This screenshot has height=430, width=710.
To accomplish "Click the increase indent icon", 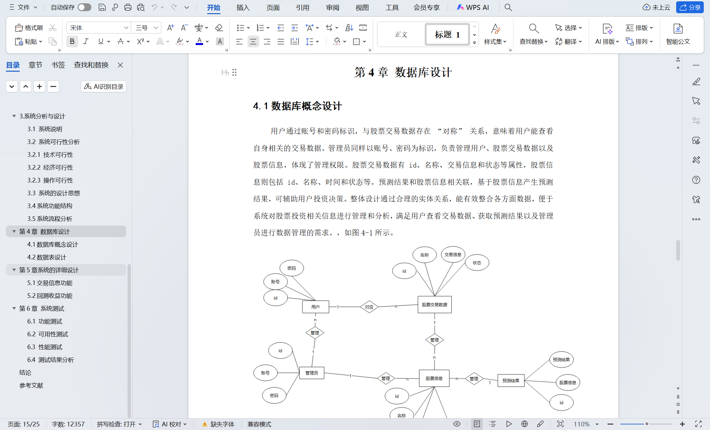I will click(295, 28).
